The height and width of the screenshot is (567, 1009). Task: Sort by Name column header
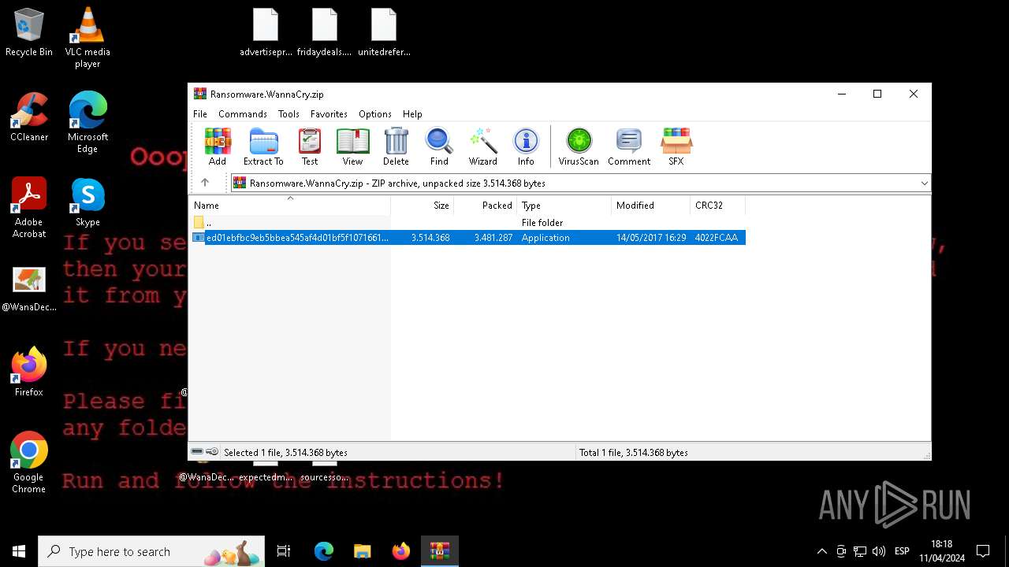[x=290, y=206]
